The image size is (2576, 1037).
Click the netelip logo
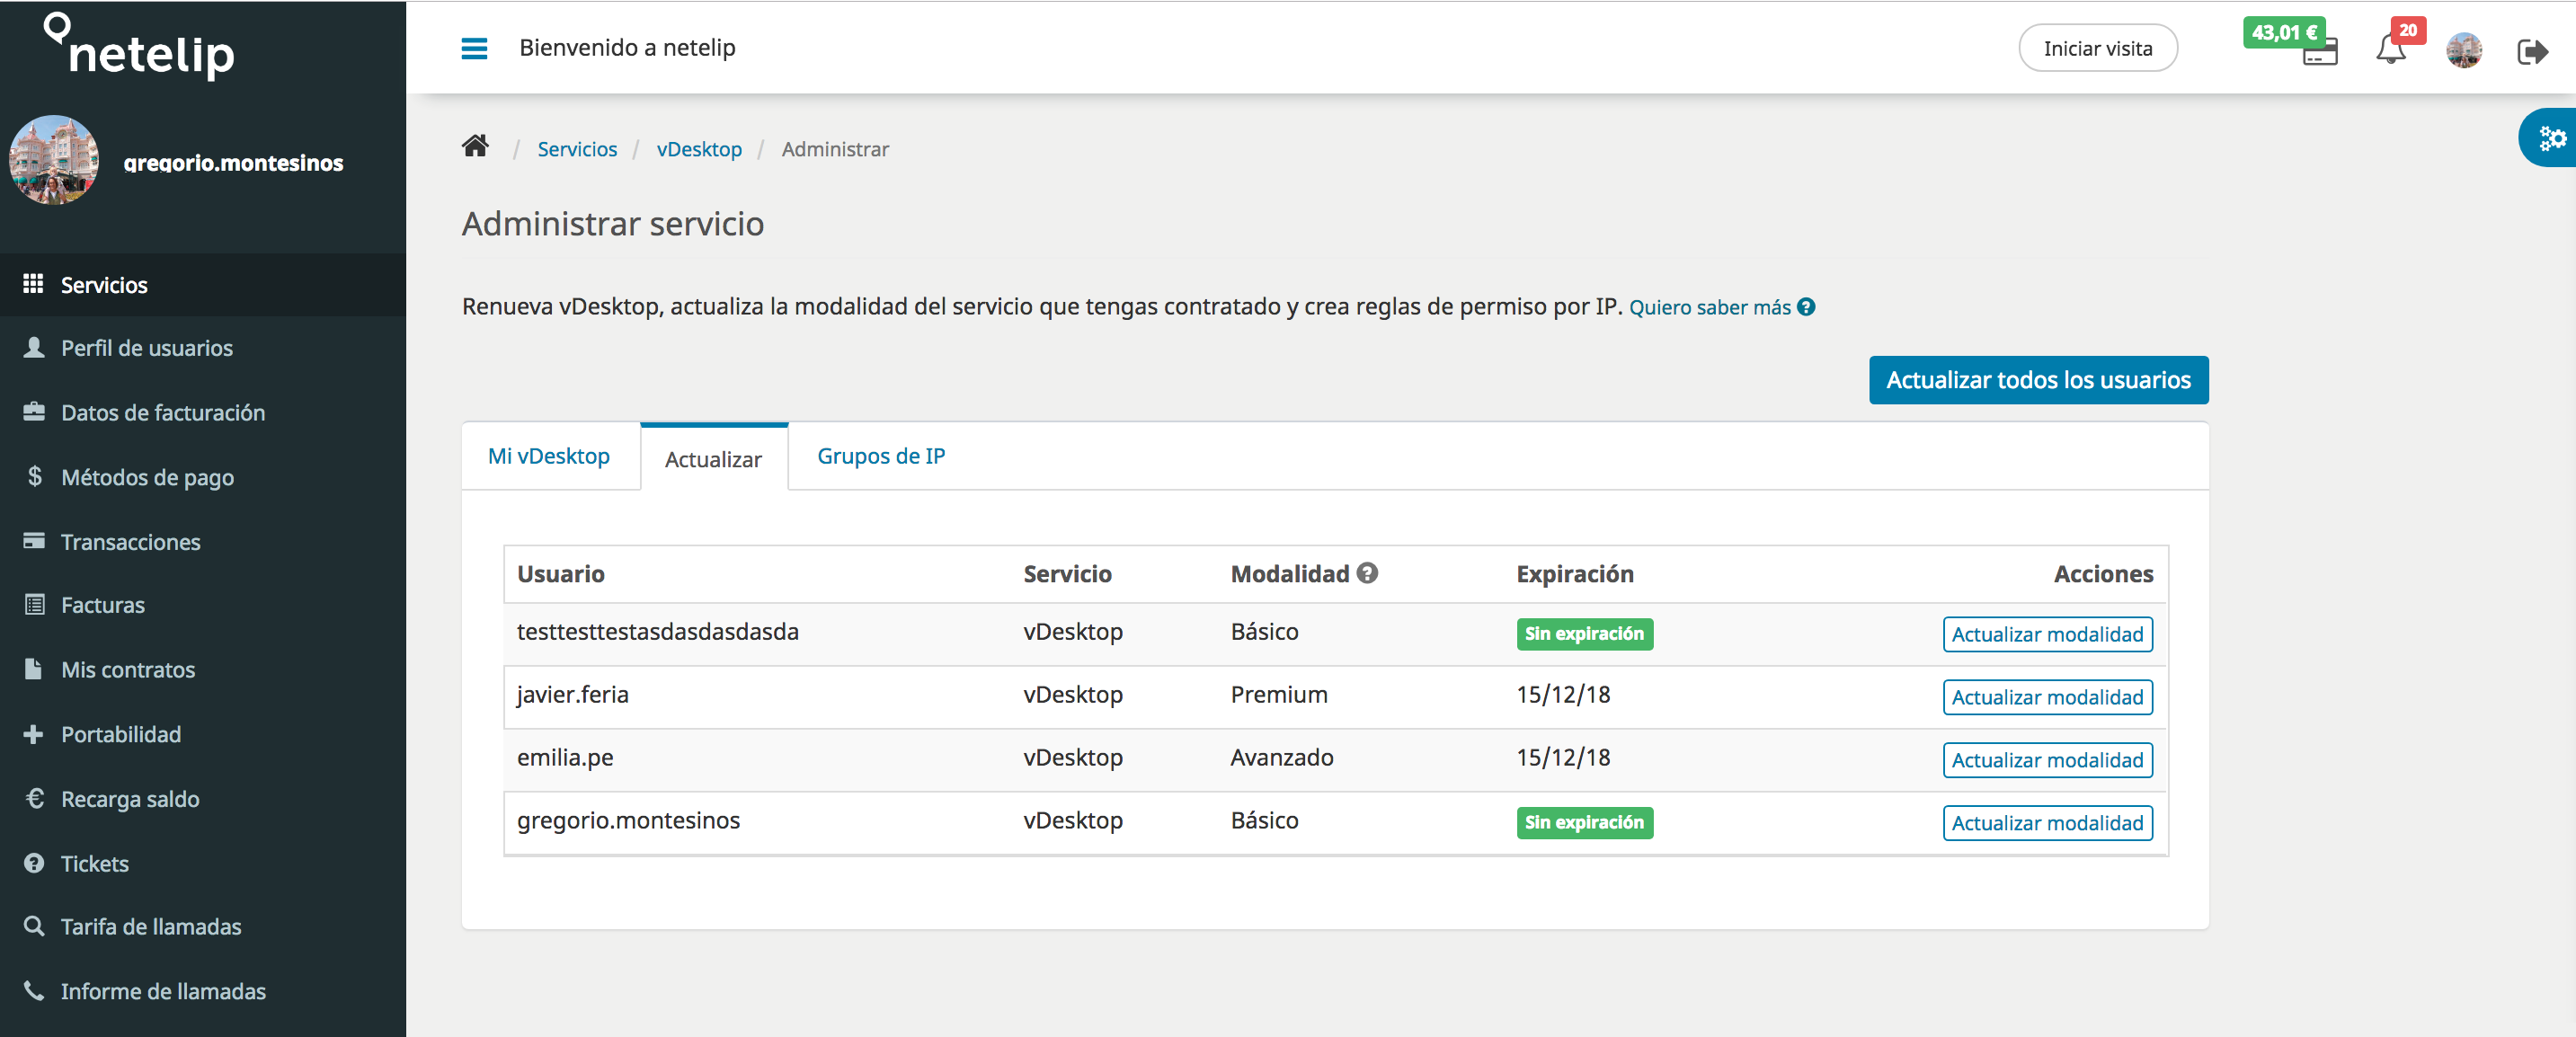point(140,46)
